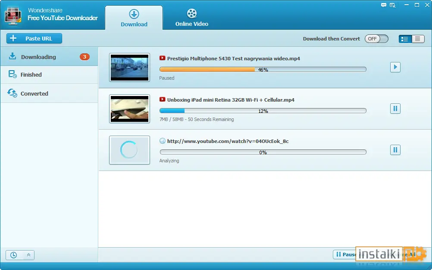Open the Finished list
This screenshot has height=270, width=432.
click(49, 74)
